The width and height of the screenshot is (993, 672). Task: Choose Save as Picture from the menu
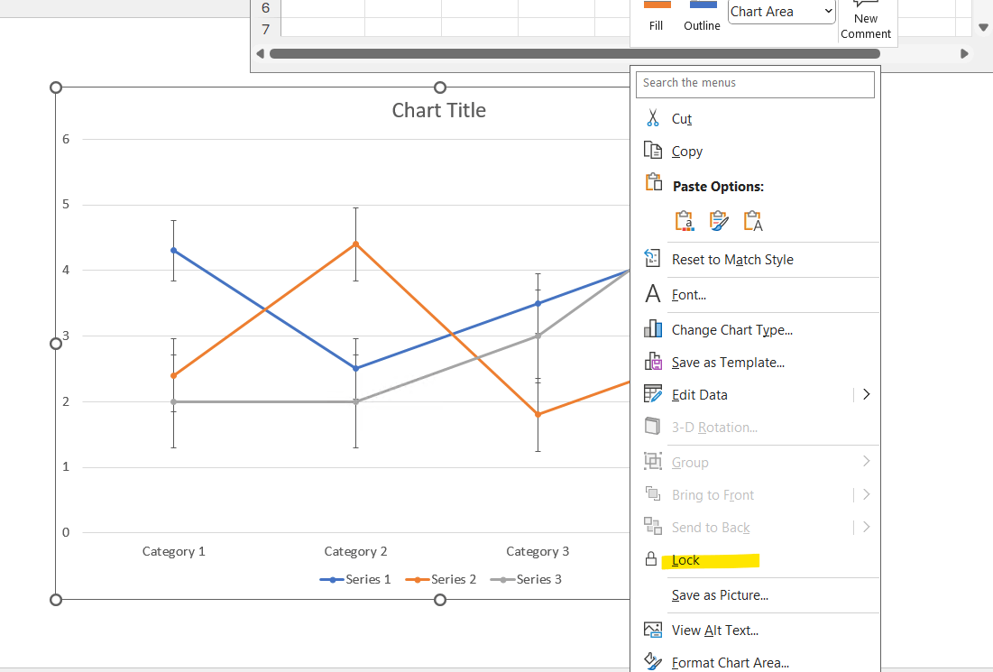pyautogui.click(x=719, y=594)
